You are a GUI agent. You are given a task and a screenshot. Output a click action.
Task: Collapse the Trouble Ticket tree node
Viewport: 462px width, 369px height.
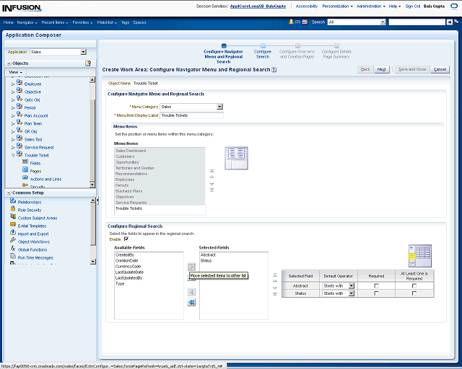(12, 155)
